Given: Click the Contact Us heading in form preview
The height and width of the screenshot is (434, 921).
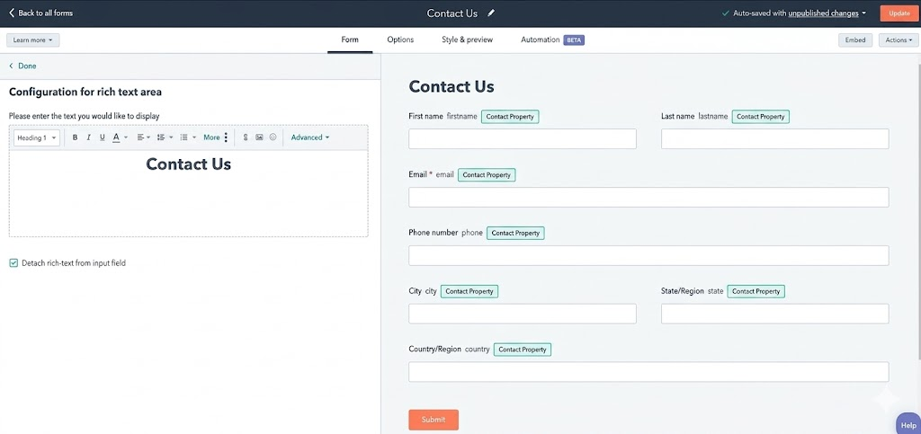Looking at the screenshot, I should tap(452, 87).
